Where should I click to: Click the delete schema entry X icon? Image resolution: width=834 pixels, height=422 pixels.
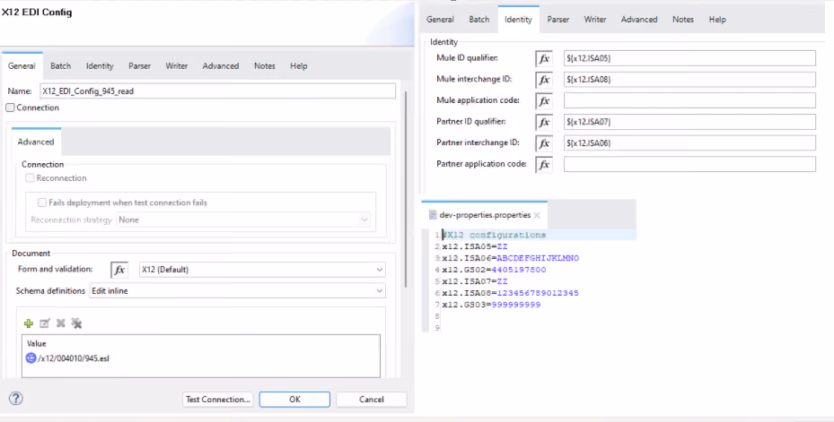pos(61,323)
